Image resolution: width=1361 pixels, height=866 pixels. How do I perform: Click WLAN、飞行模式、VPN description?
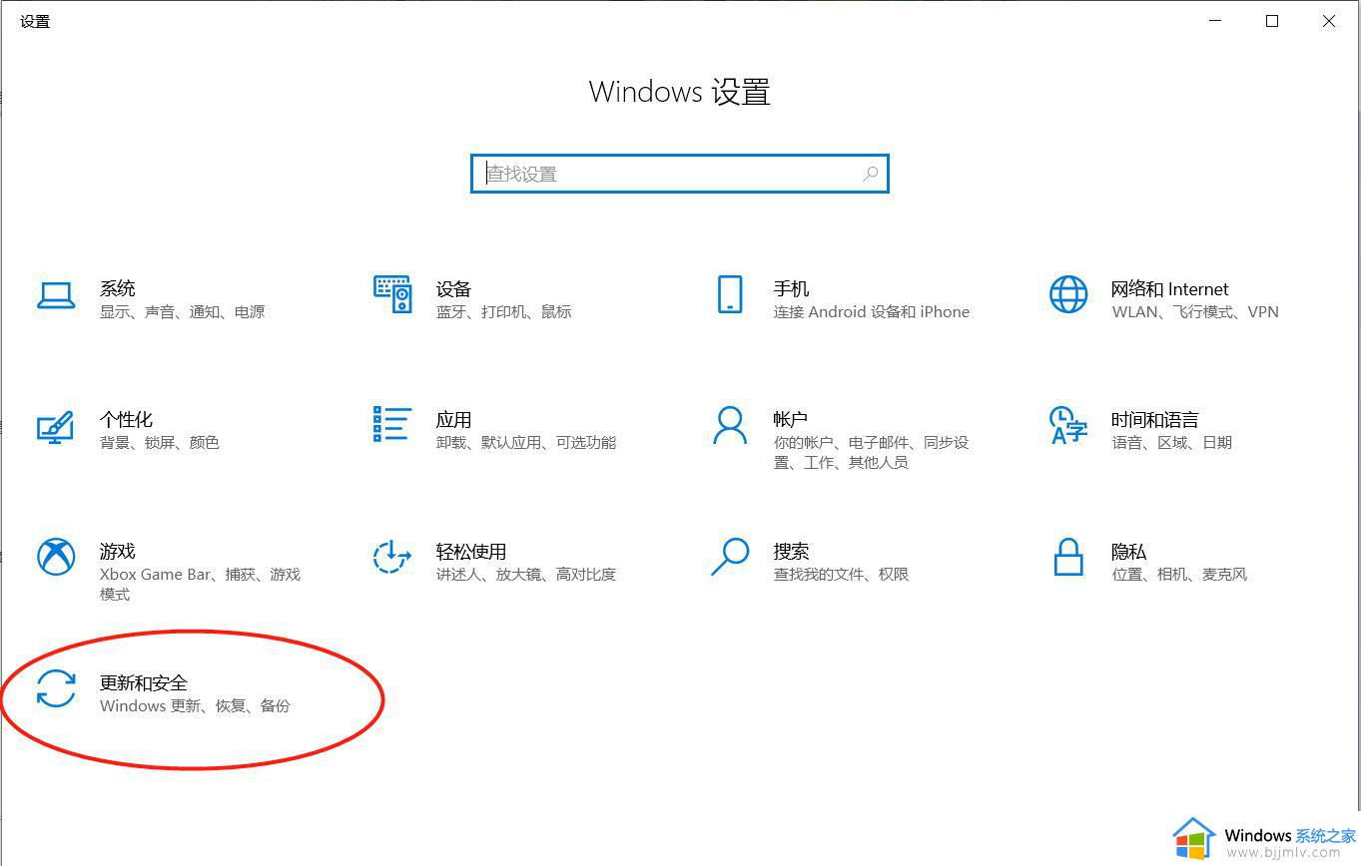pos(1195,312)
